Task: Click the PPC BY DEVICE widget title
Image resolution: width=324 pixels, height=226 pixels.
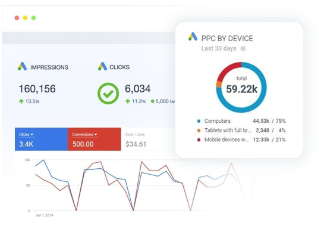Action: pyautogui.click(x=227, y=38)
